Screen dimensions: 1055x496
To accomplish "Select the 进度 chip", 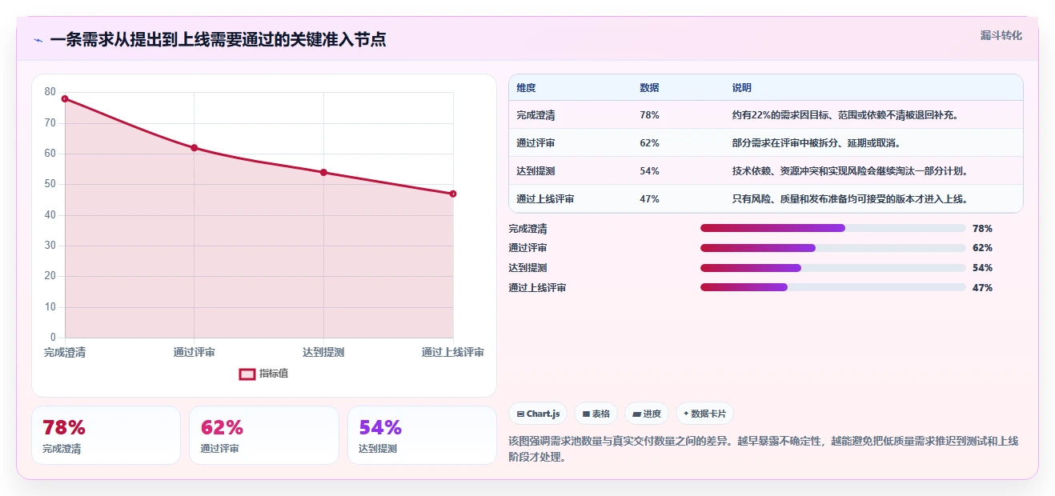I will [x=647, y=414].
